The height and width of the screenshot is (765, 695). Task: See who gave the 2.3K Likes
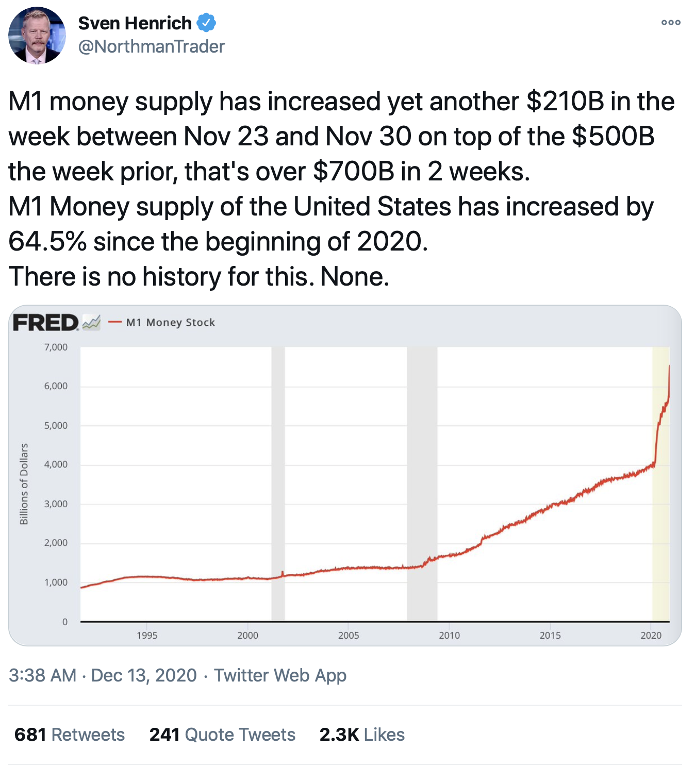tap(362, 735)
